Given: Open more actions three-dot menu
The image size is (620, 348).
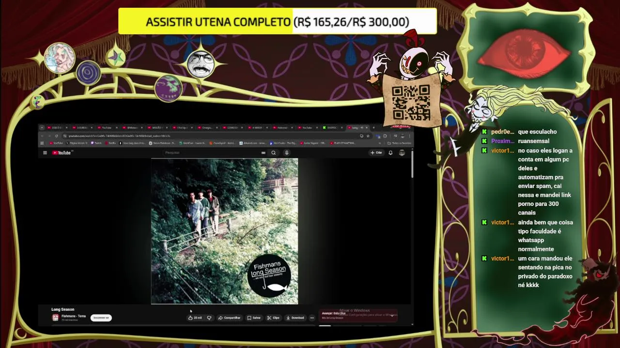Looking at the screenshot, I should click(312, 318).
